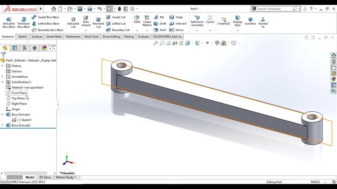
Task: Save the document with Save icon
Action: tap(80, 9)
